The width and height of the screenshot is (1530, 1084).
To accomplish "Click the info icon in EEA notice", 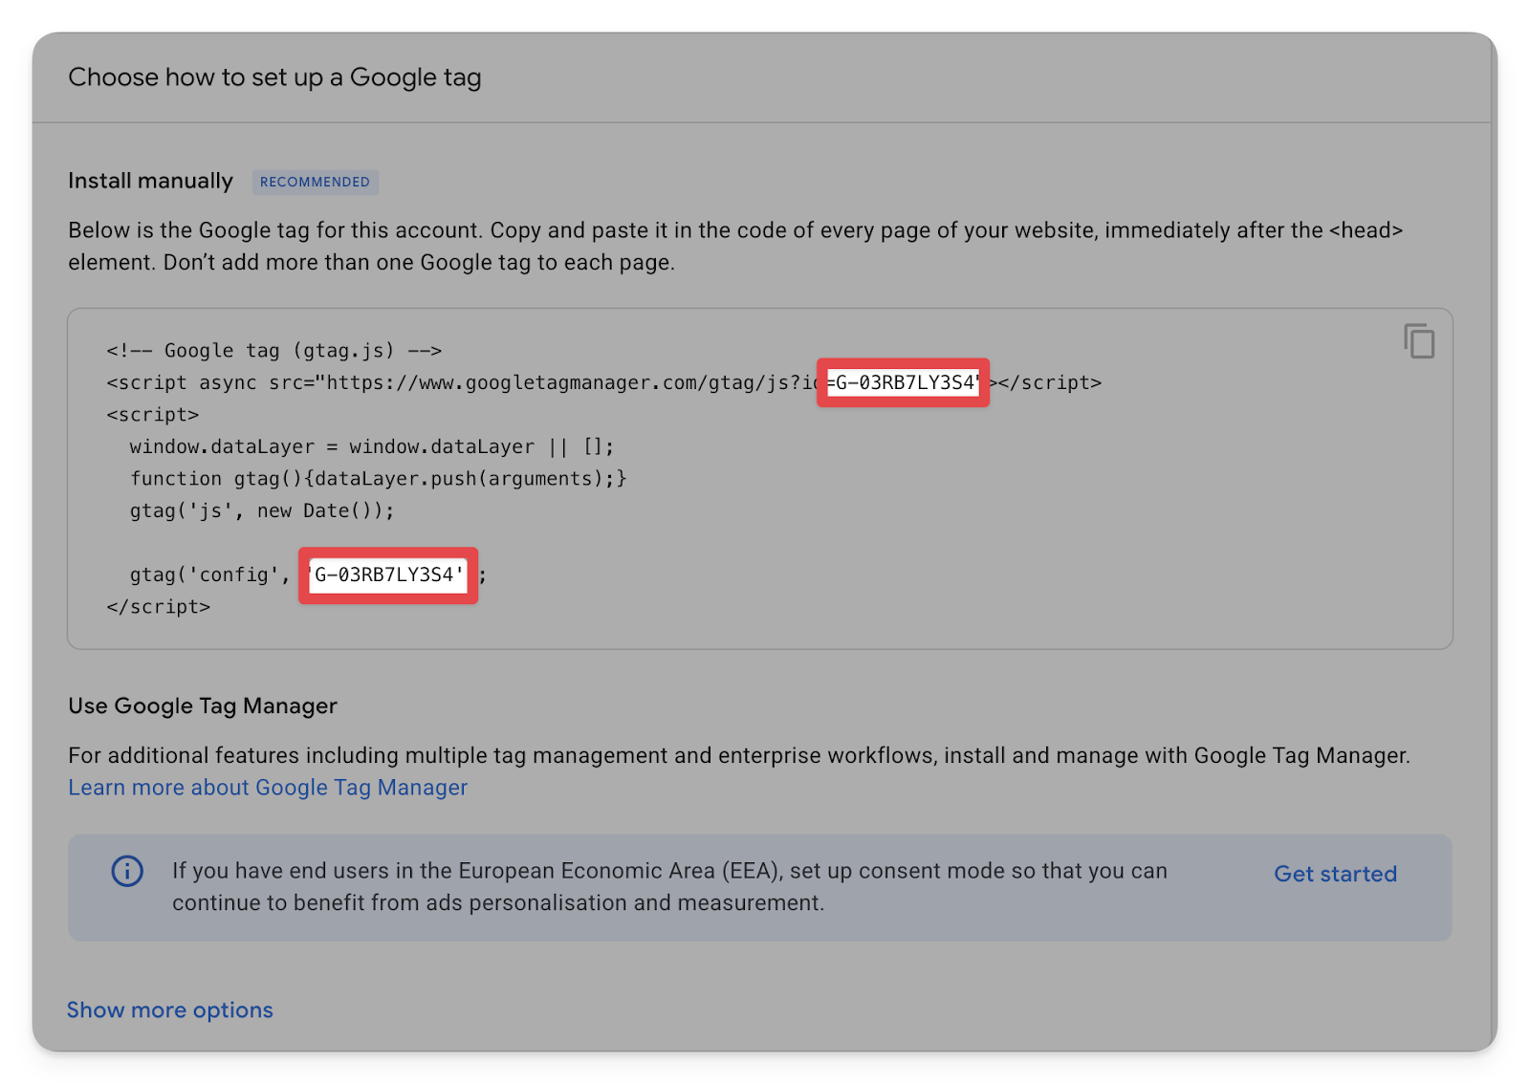I will click(127, 871).
